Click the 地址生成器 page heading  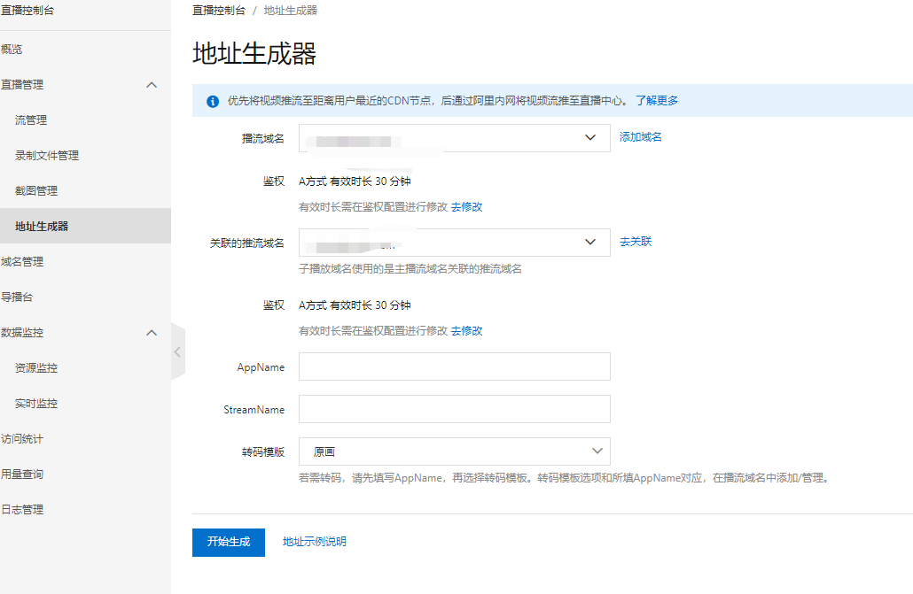click(x=254, y=53)
